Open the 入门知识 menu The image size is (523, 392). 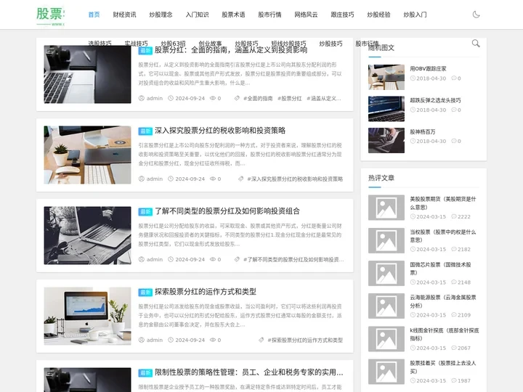pyautogui.click(x=197, y=15)
